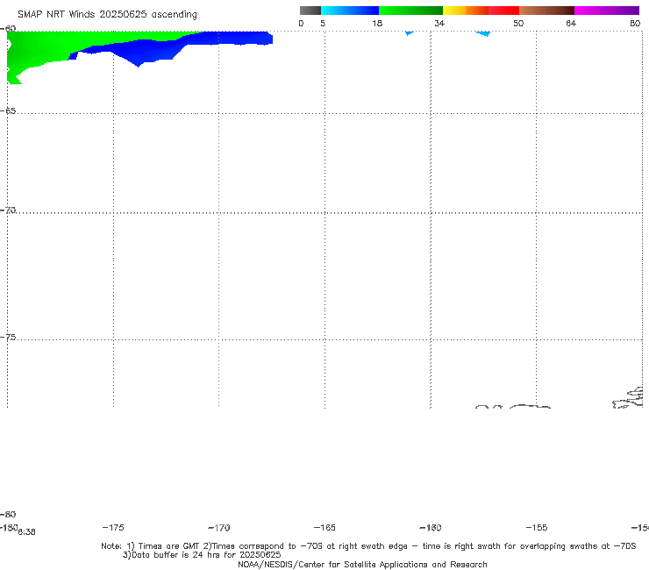Click the longitude label '-175'
The image size is (649, 570).
(113, 527)
